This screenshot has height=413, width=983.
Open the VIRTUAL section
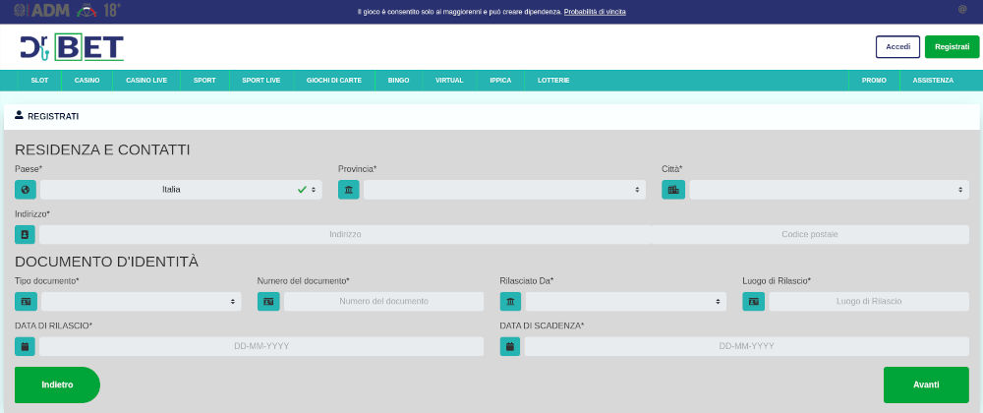(x=449, y=81)
